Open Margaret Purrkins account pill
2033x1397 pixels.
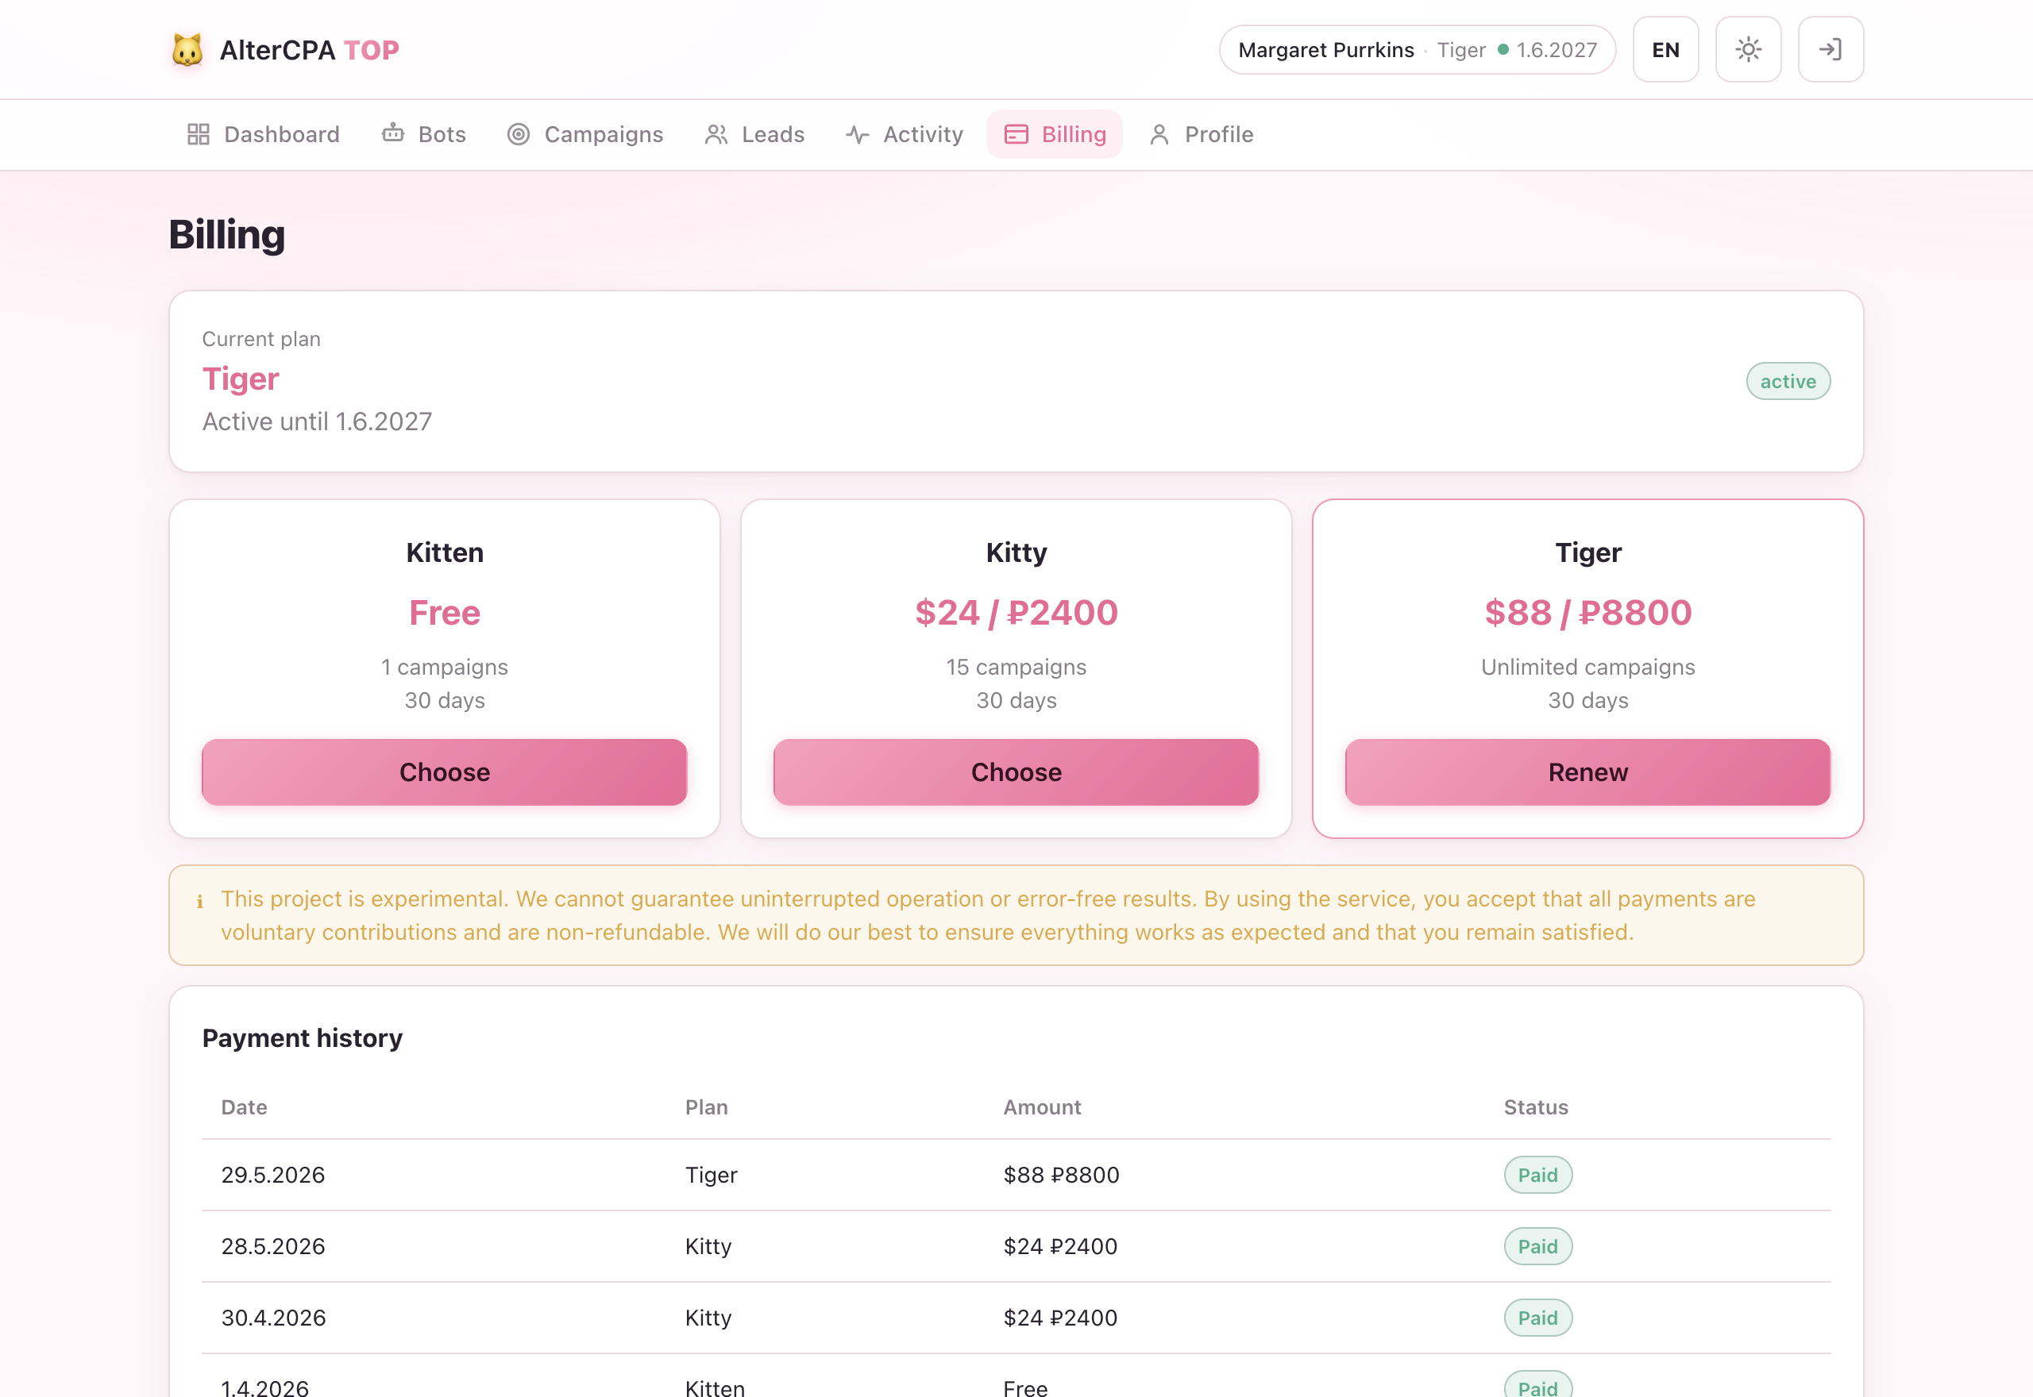click(1417, 50)
